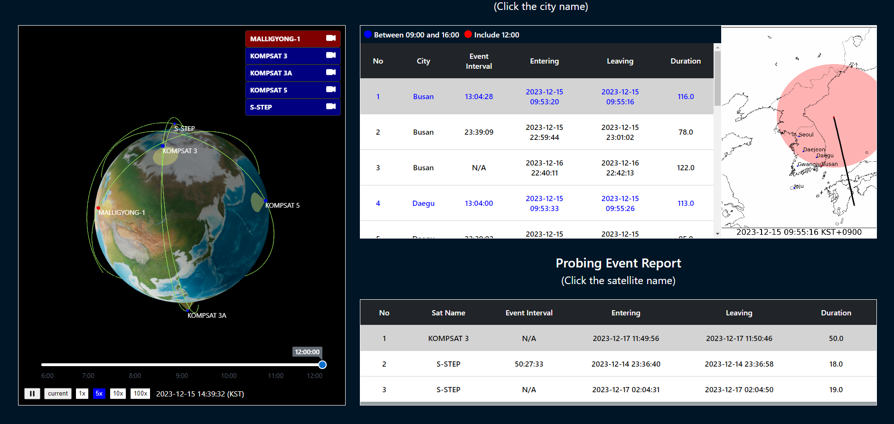Click KOMPSAT 3 label on globe
Image resolution: width=894 pixels, height=424 pixels.
click(x=180, y=151)
